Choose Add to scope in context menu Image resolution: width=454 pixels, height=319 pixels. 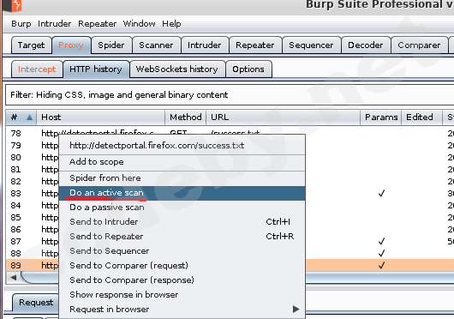pos(182,162)
